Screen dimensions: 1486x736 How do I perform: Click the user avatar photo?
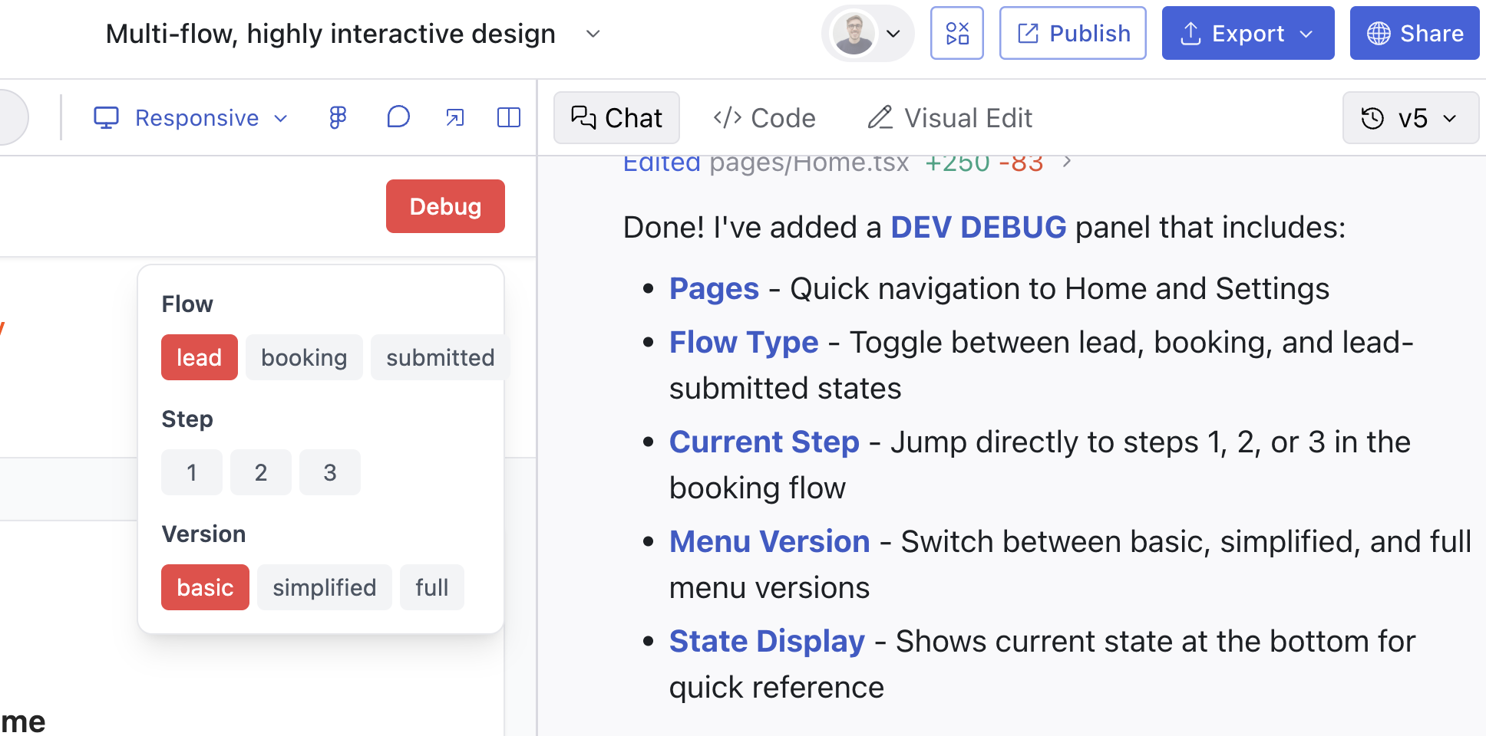click(854, 33)
